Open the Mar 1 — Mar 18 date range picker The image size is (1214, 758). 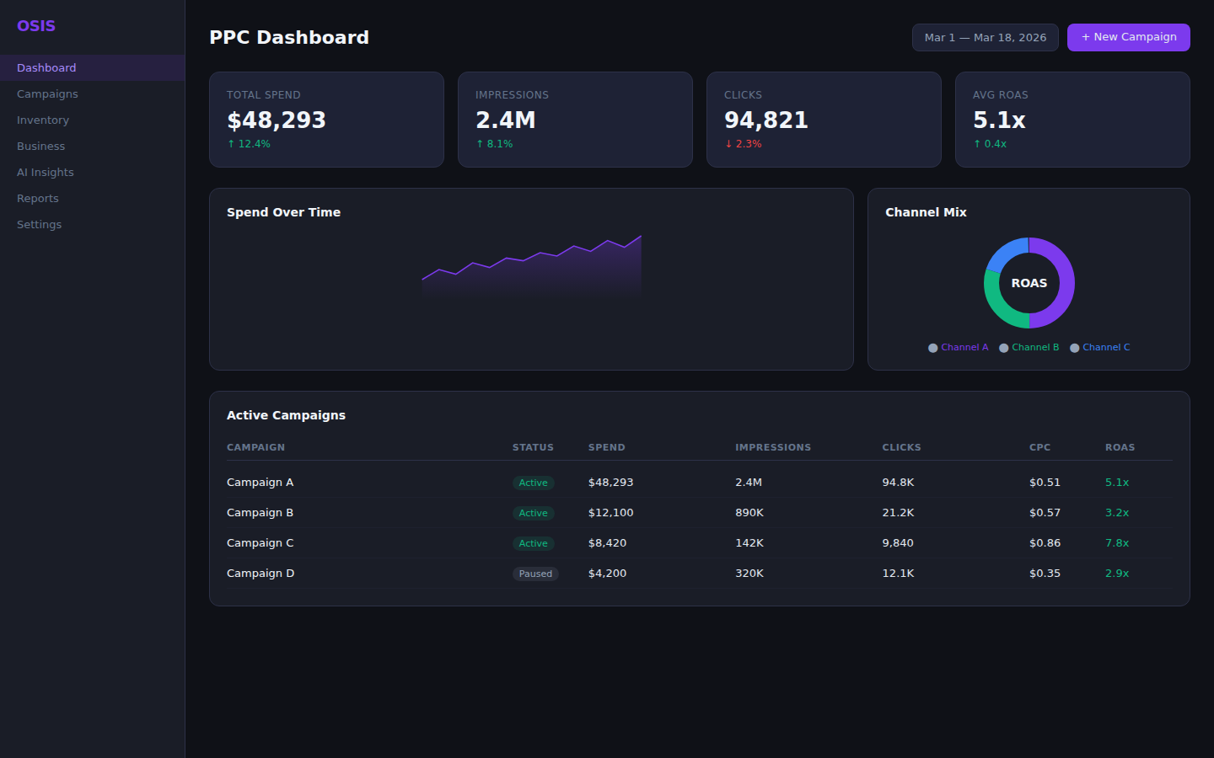point(985,37)
